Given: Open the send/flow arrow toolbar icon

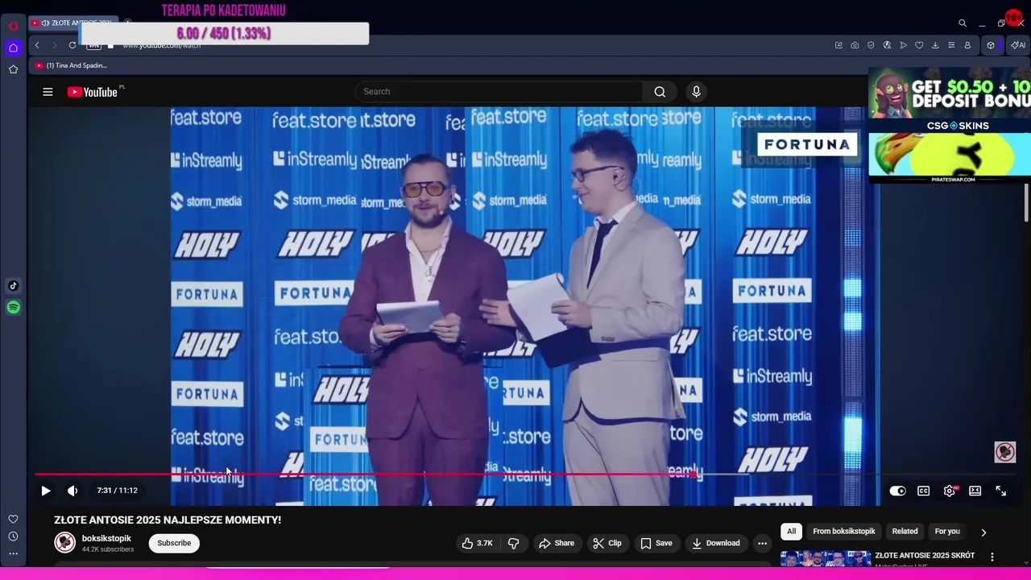Looking at the screenshot, I should coord(903,45).
